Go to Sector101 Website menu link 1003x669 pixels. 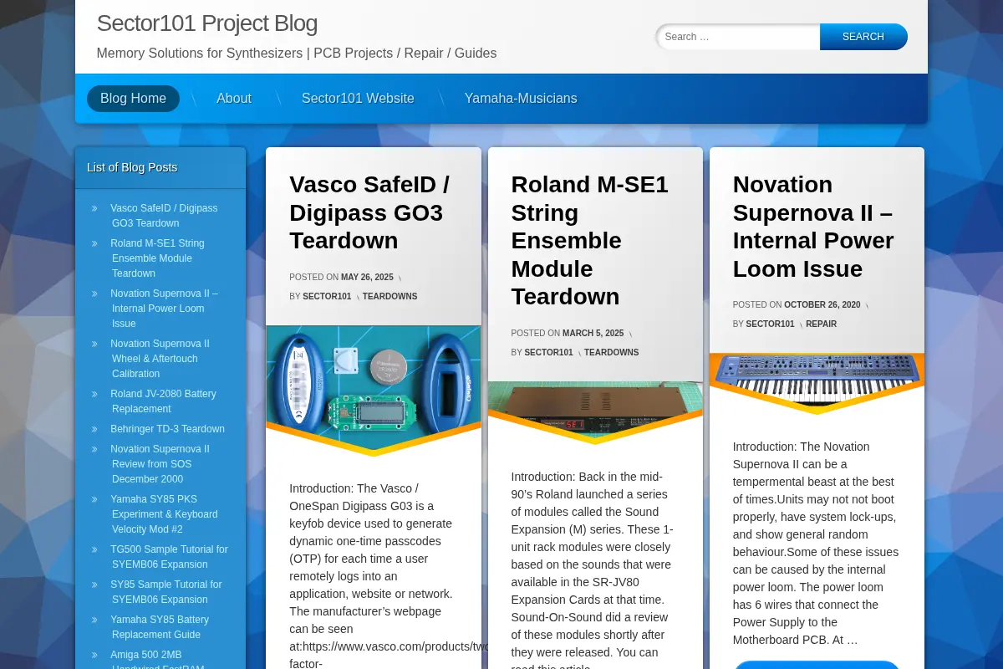pyautogui.click(x=358, y=99)
